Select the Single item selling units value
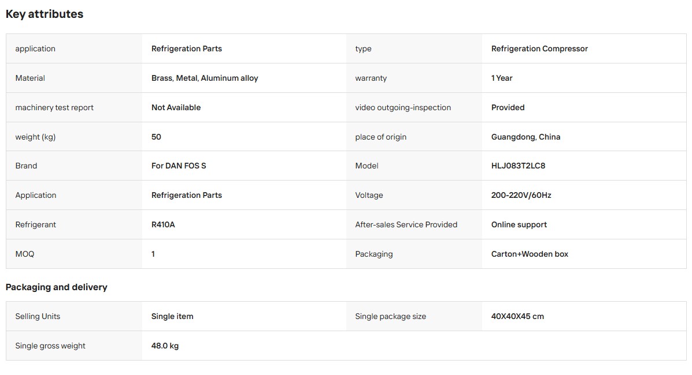 coord(172,316)
